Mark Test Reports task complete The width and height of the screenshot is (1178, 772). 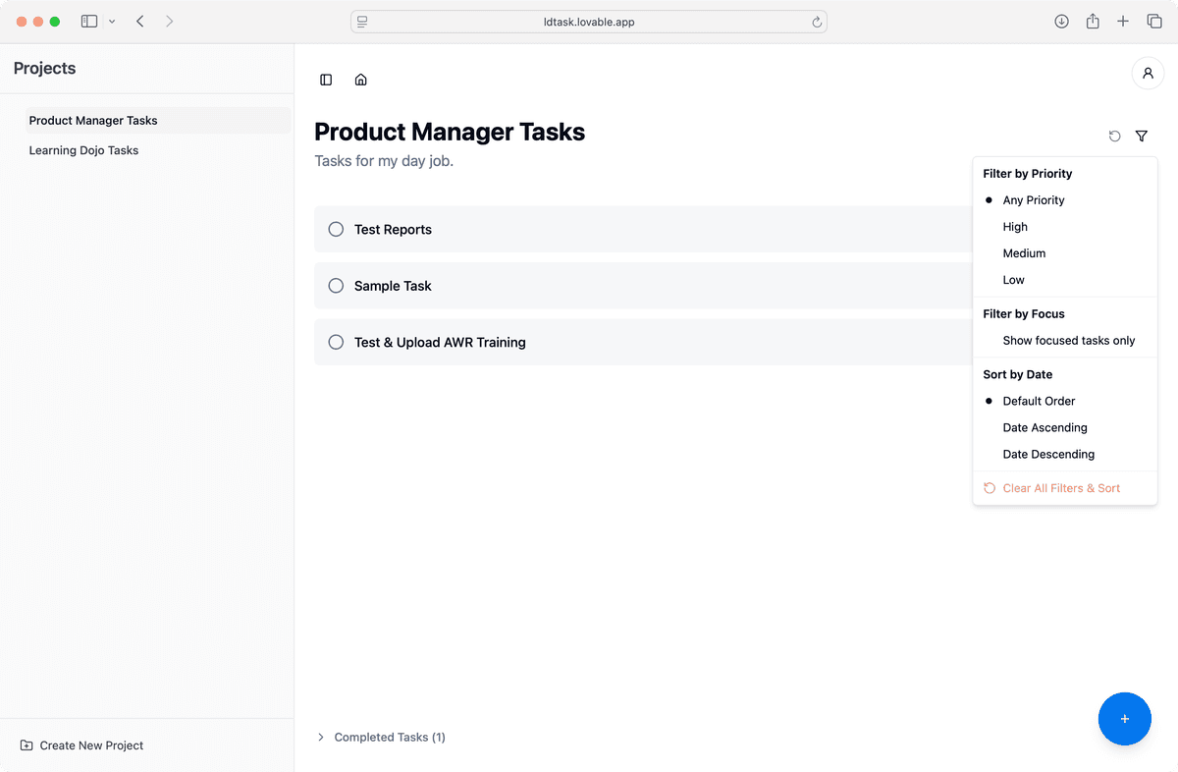point(336,229)
